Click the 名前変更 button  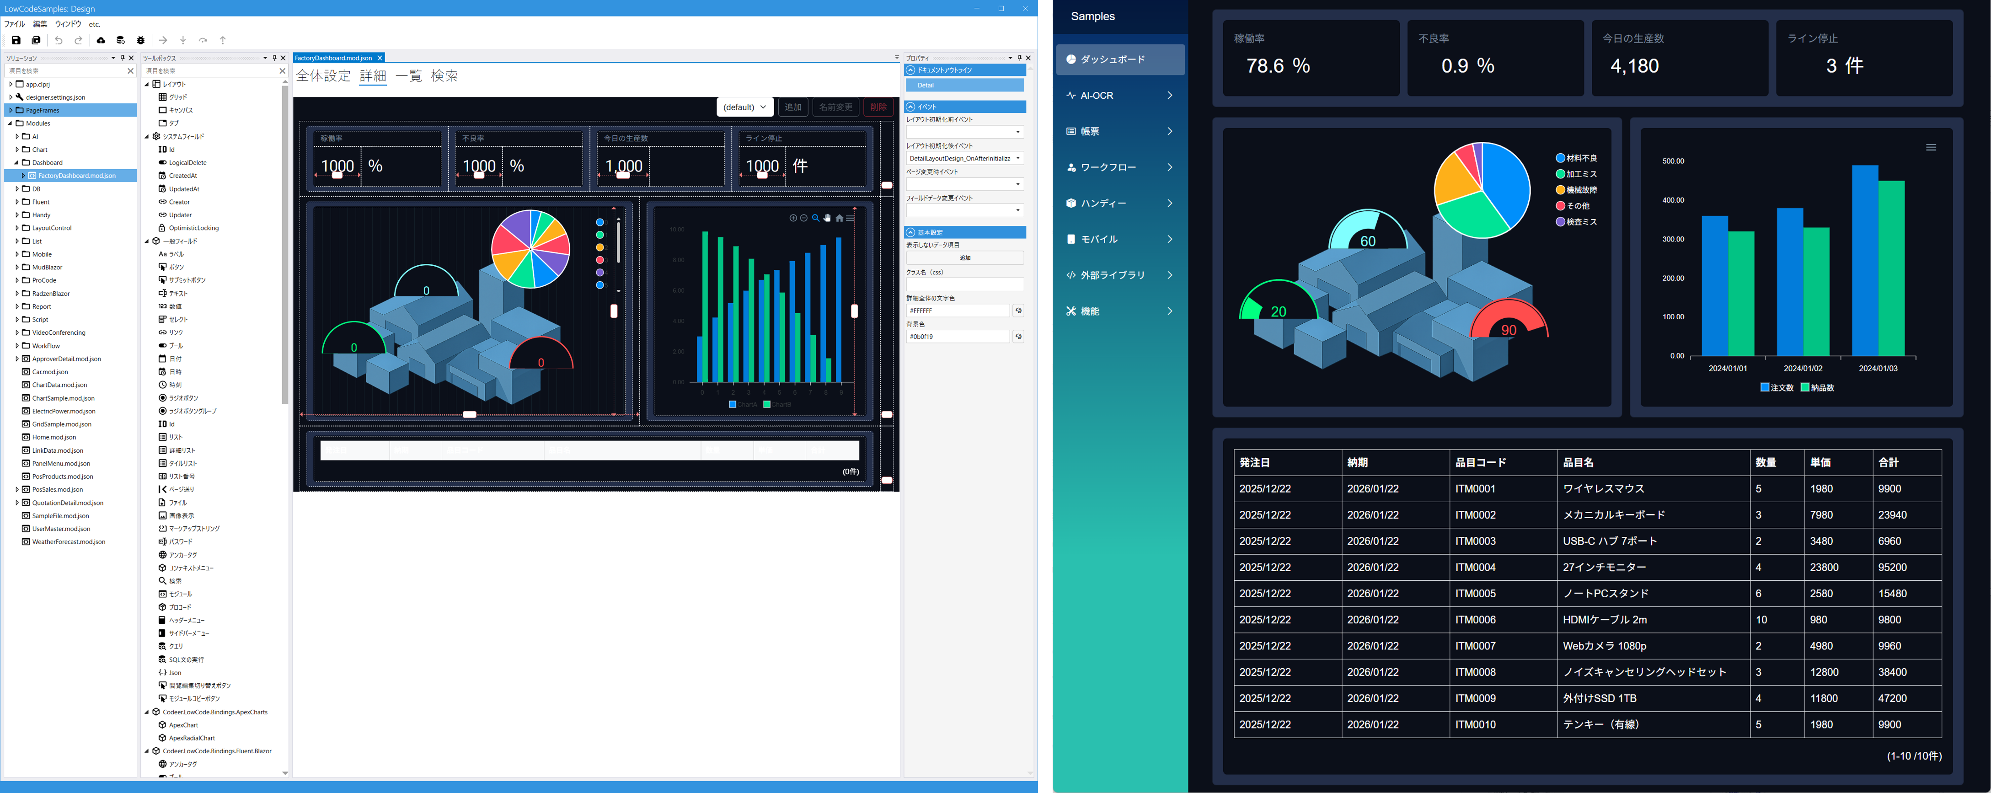coord(835,107)
